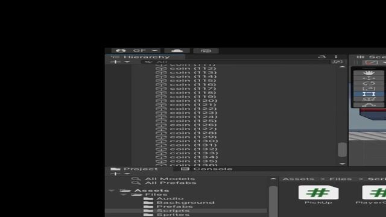Select coin (118) in Hierarchy
This screenshot has width=386, height=217.
193,93
